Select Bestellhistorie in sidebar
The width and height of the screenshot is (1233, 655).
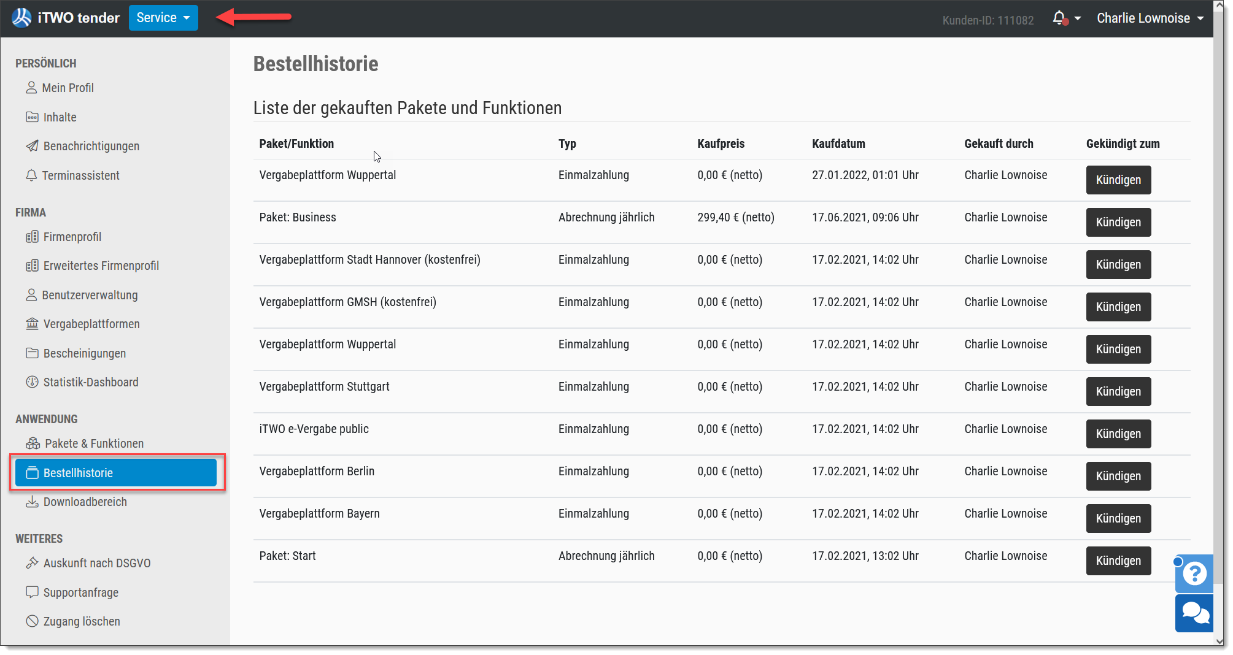click(116, 473)
